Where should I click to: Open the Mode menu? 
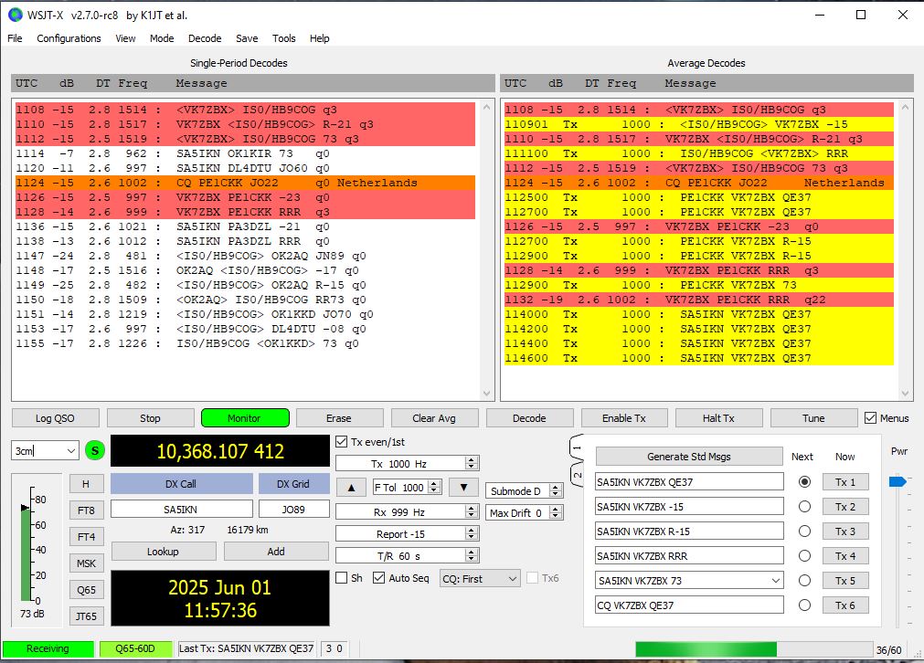[162, 38]
